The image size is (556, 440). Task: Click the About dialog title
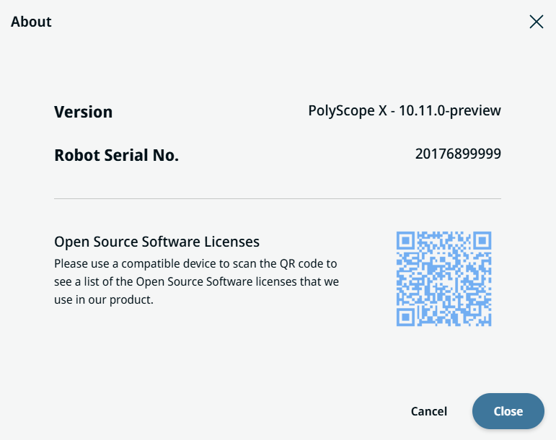[31, 22]
